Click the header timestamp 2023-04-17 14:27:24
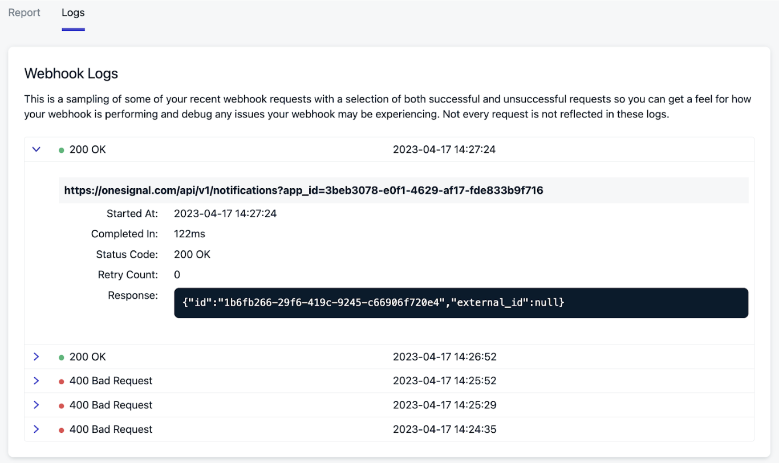The width and height of the screenshot is (779, 463). 444,149
